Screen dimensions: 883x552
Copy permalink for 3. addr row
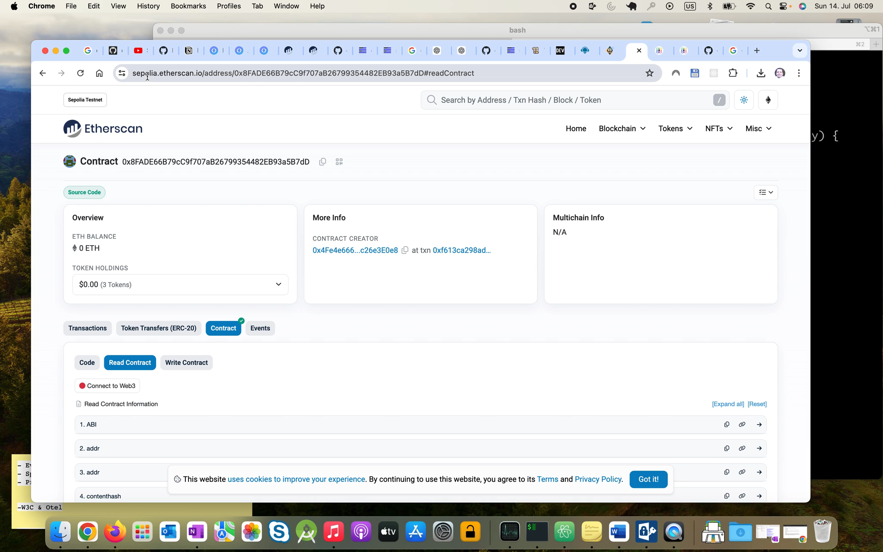click(x=742, y=472)
